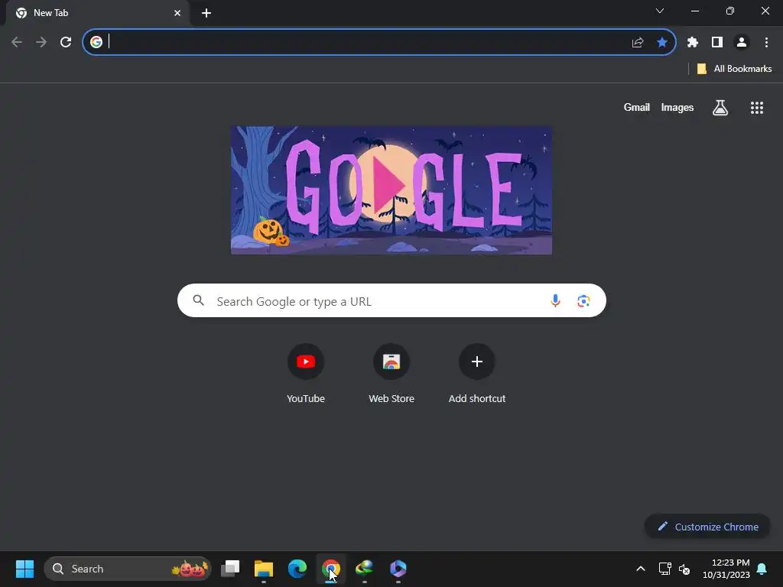Share this page via share icon
783x587 pixels.
pyautogui.click(x=638, y=43)
